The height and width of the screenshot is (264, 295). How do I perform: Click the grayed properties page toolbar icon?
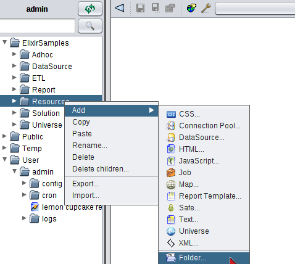(x=170, y=8)
